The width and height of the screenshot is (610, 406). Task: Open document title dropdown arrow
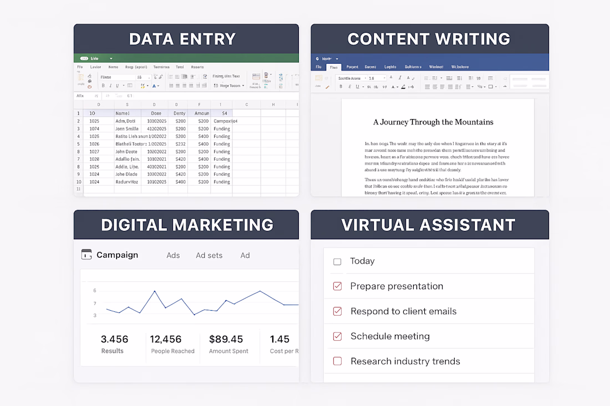(337, 59)
